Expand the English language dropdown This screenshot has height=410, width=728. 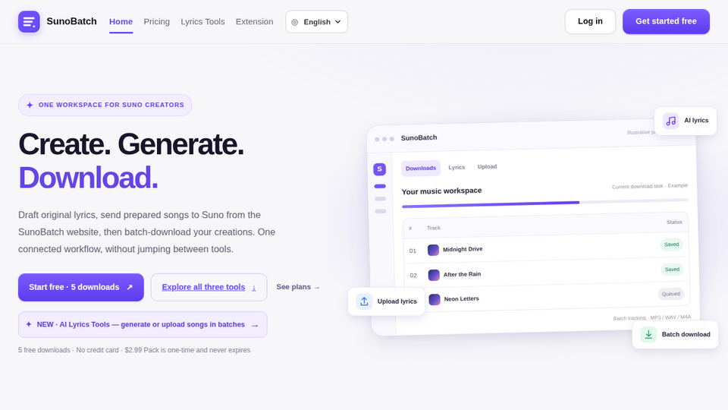(x=317, y=22)
